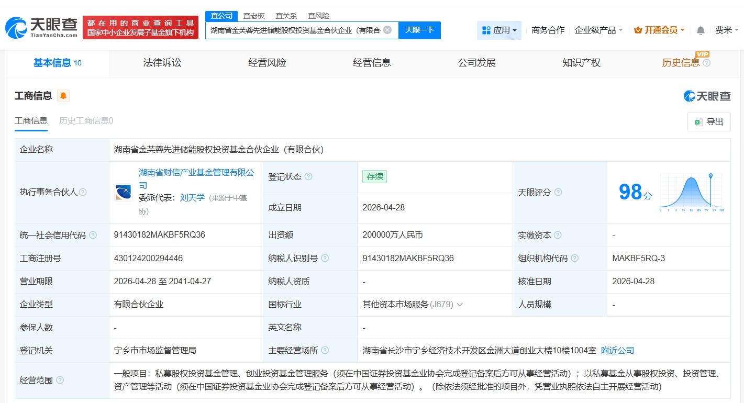The width and height of the screenshot is (744, 403).
Task: Click help icon next to 执行事务合伙人
Action: click(x=83, y=192)
